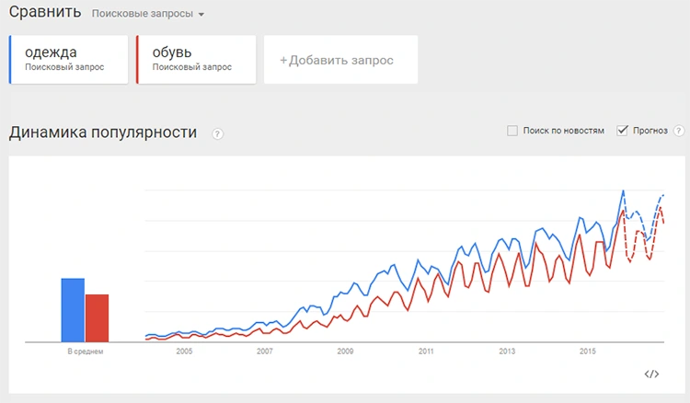
Task: Enable the Поиск по новостям checkbox
Action: pos(512,131)
